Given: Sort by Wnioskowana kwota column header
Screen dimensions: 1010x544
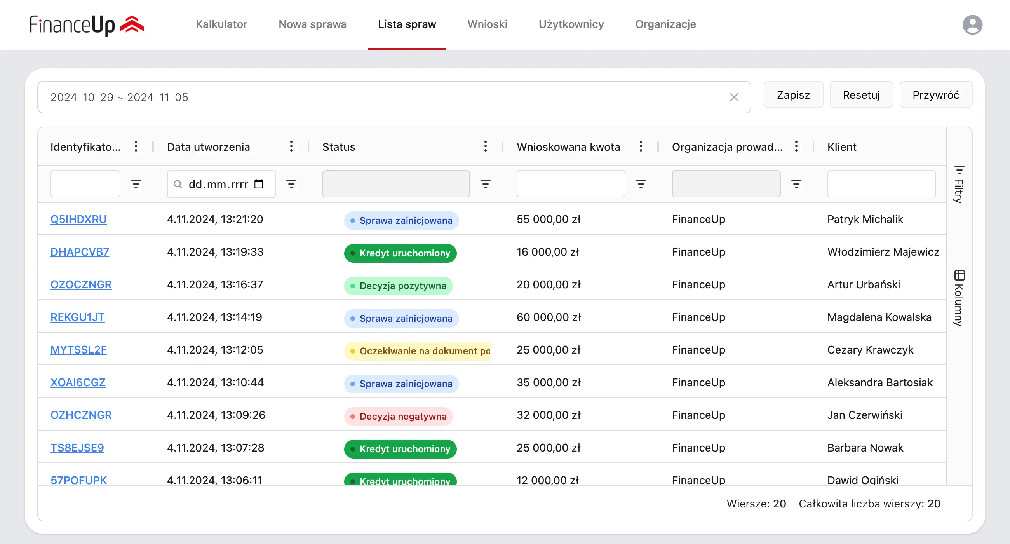Looking at the screenshot, I should [569, 147].
